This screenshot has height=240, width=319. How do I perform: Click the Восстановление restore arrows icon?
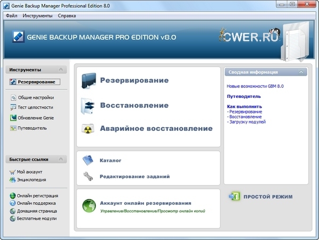pyautogui.click(x=88, y=105)
